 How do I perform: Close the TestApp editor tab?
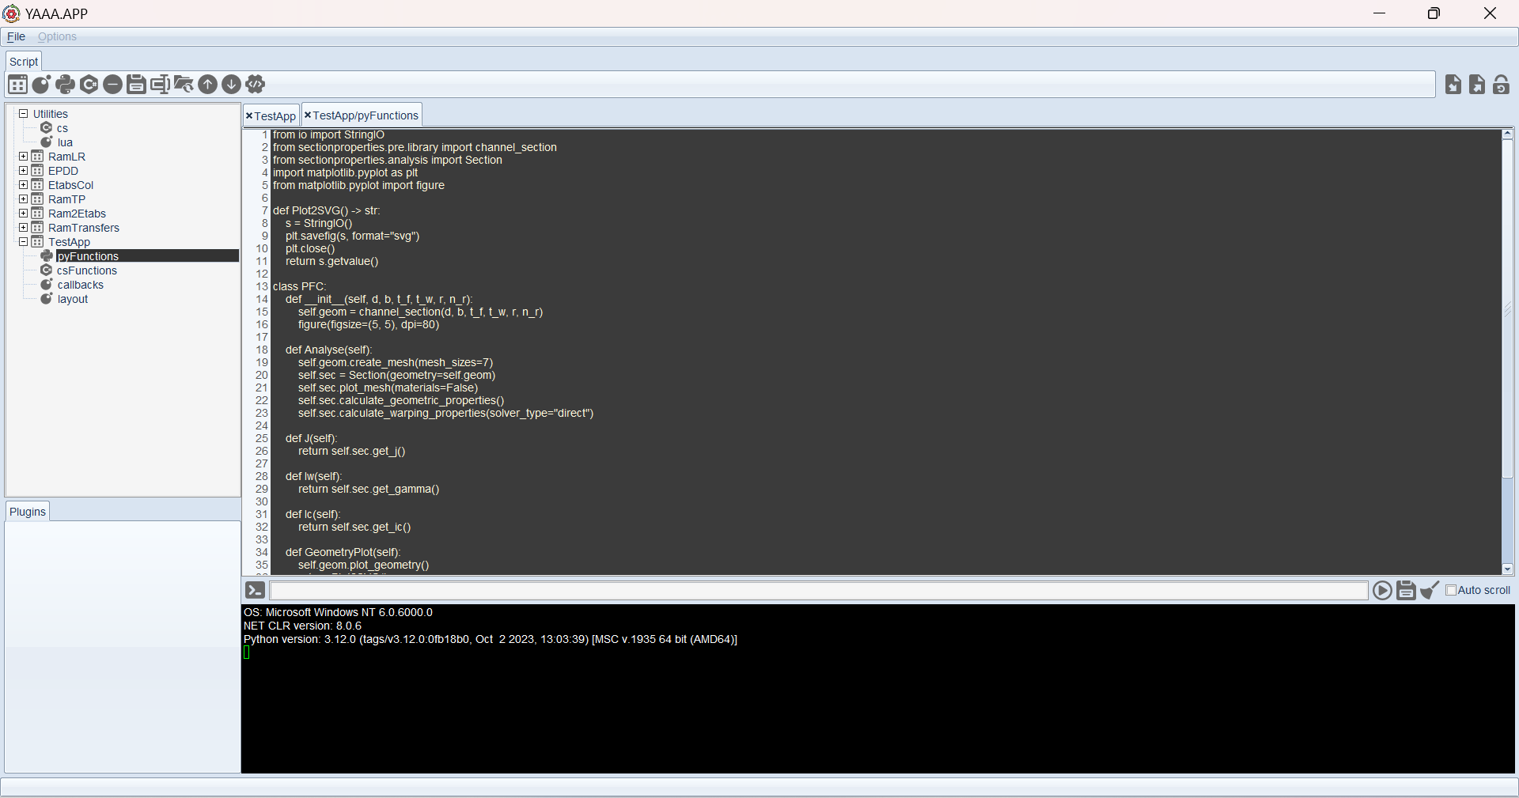[x=248, y=116]
